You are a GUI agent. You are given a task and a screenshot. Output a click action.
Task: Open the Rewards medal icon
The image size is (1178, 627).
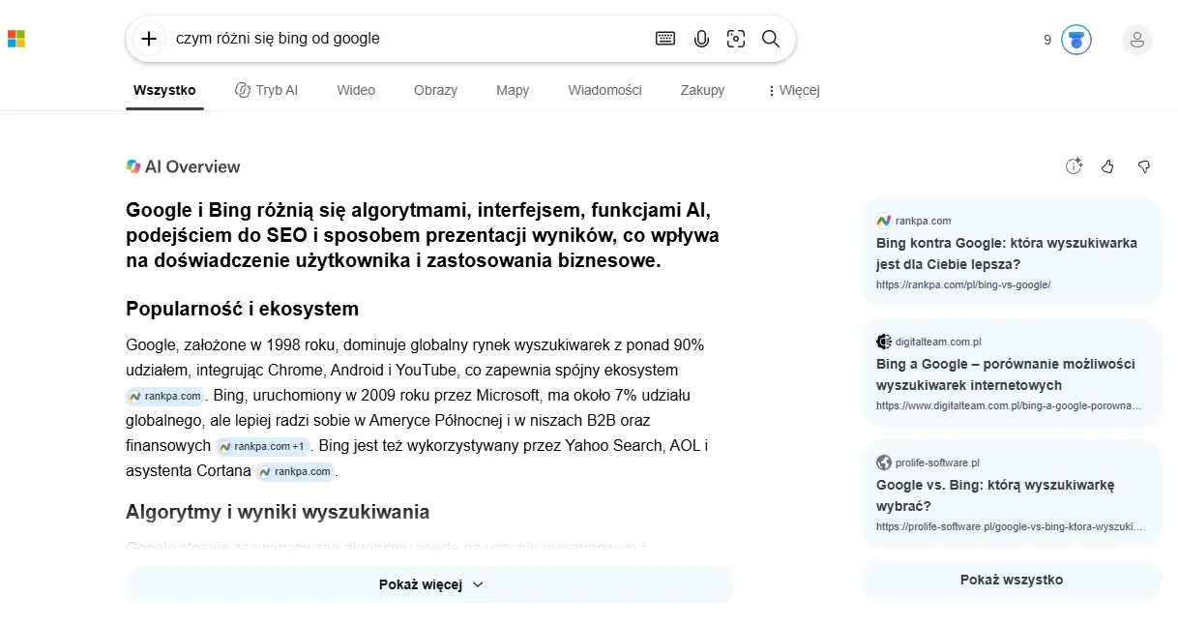click(x=1076, y=40)
